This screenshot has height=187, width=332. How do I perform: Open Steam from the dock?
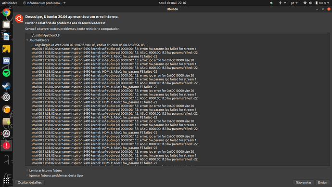click(x=6, y=85)
